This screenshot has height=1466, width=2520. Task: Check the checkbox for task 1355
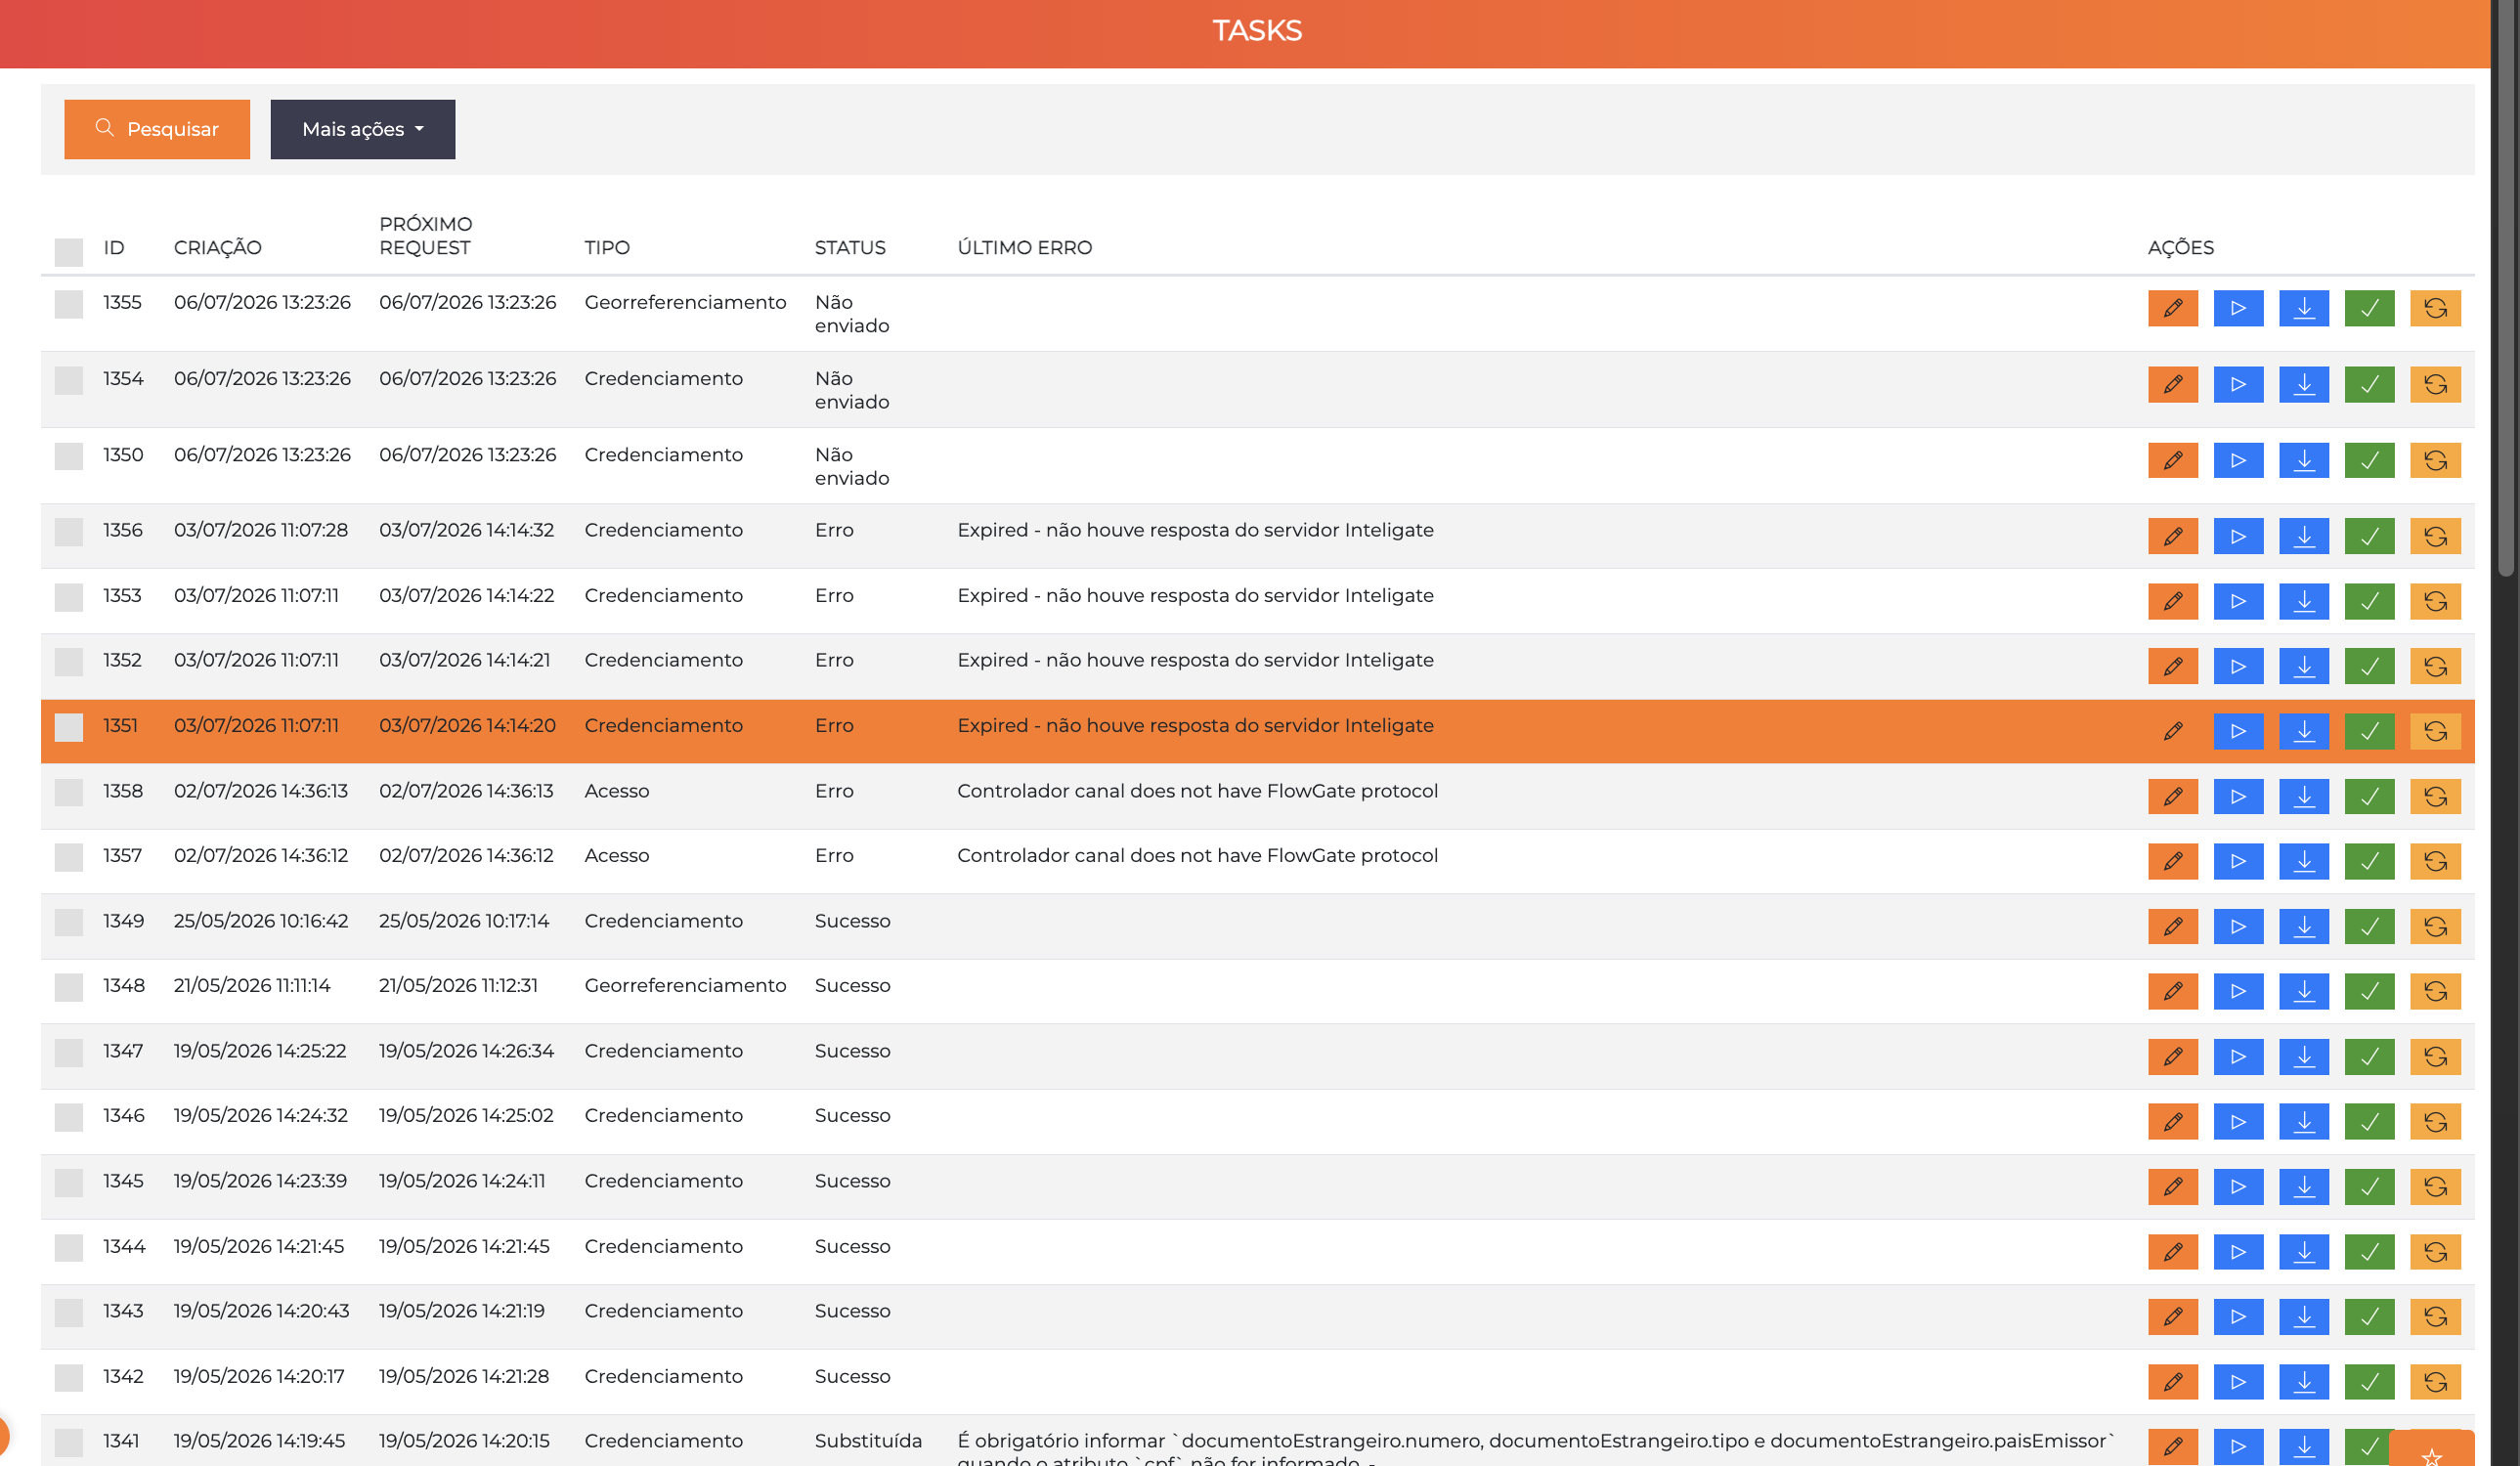click(68, 304)
